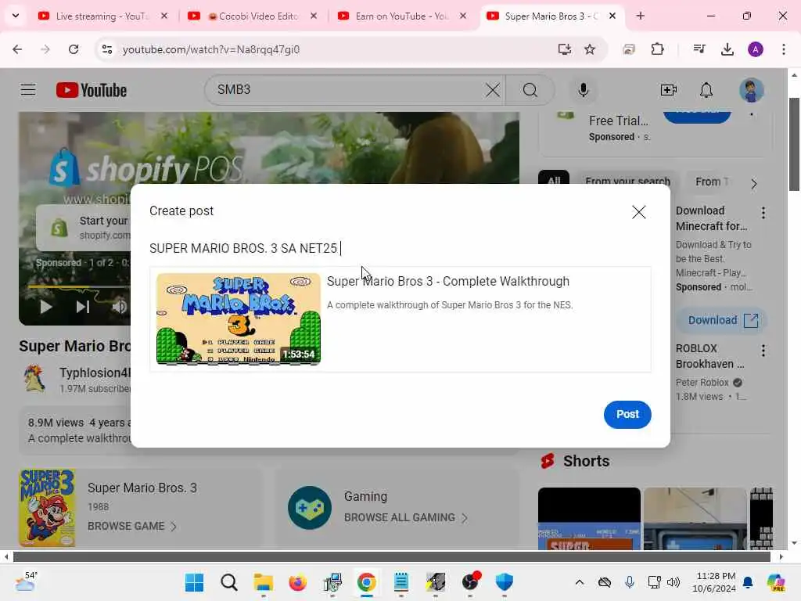Switch to Live streaming browser tab

click(x=102, y=16)
